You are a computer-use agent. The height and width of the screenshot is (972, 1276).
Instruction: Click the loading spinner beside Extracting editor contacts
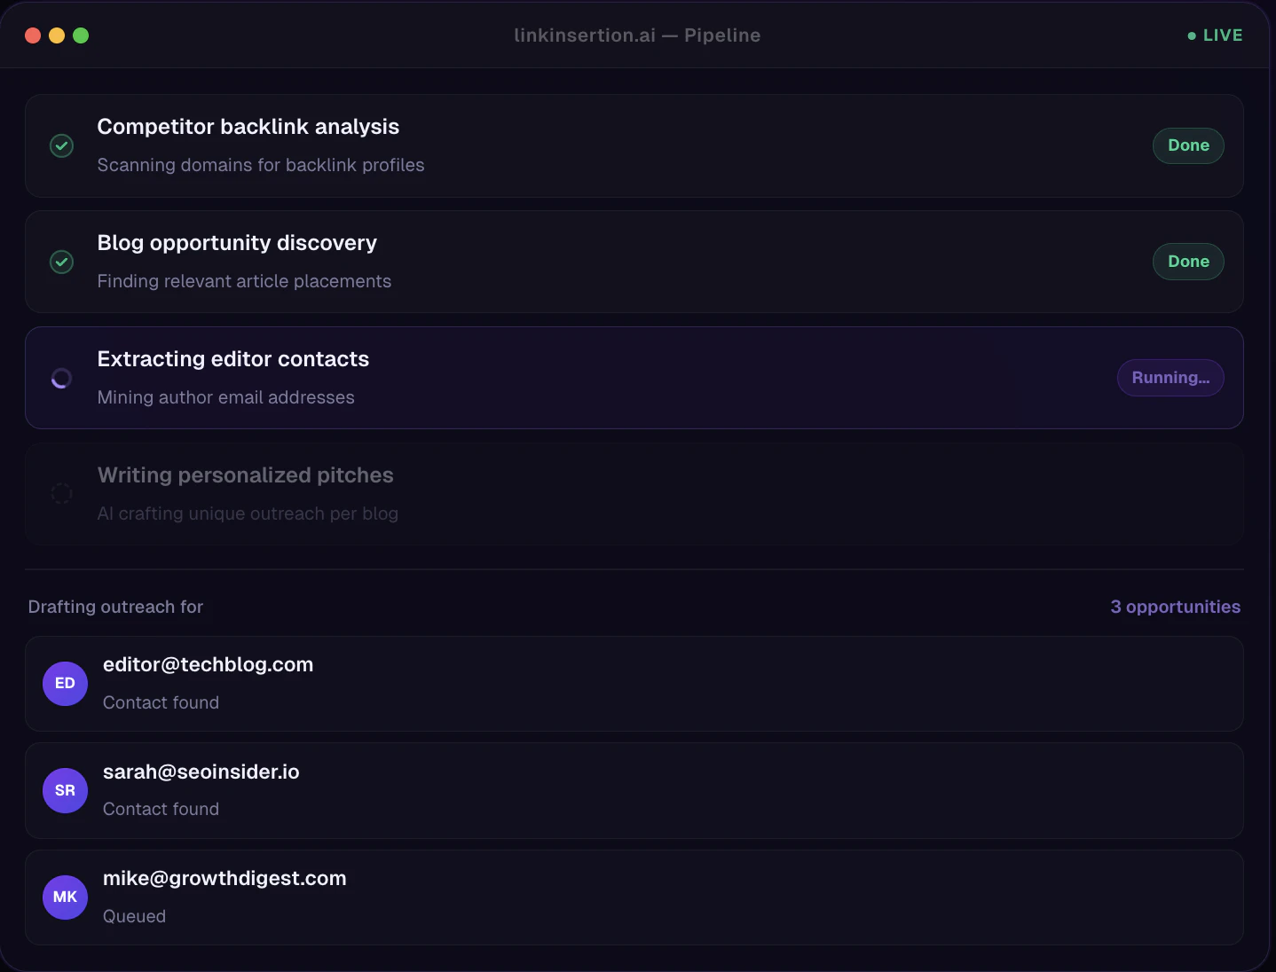(61, 379)
